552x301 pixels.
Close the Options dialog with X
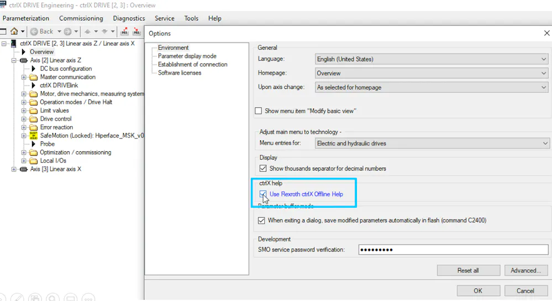tap(546, 33)
